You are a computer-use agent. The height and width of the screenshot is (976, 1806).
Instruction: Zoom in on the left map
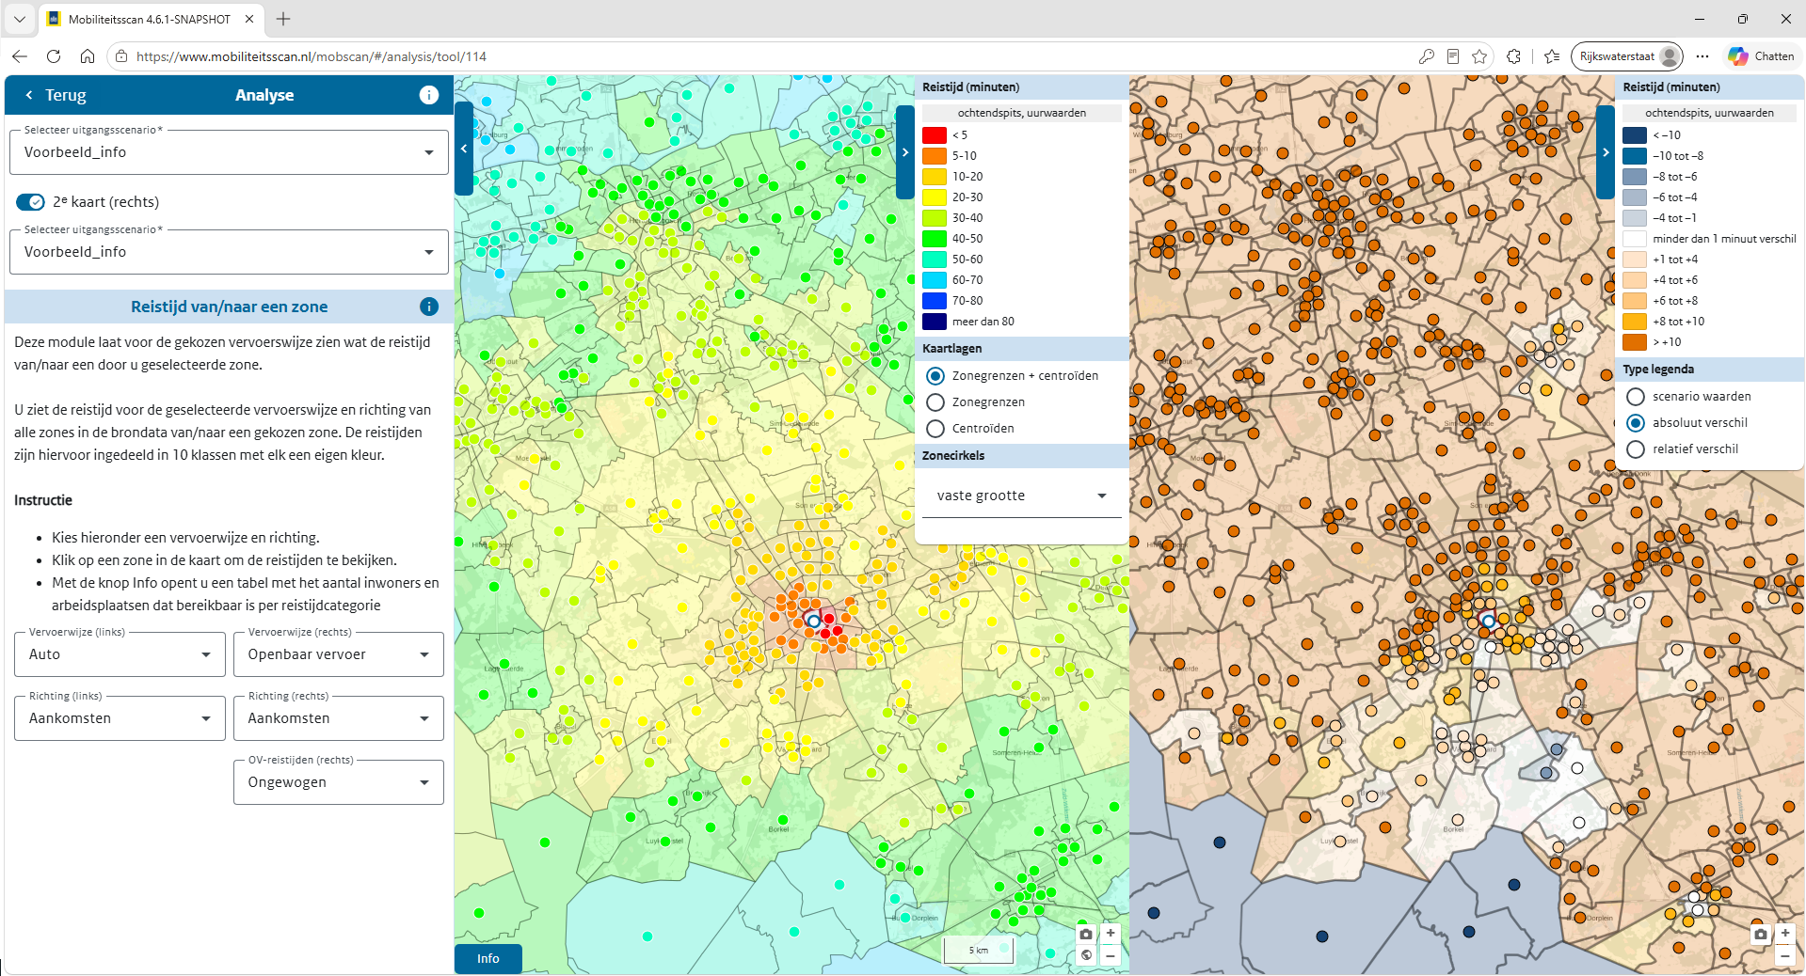point(1111,934)
